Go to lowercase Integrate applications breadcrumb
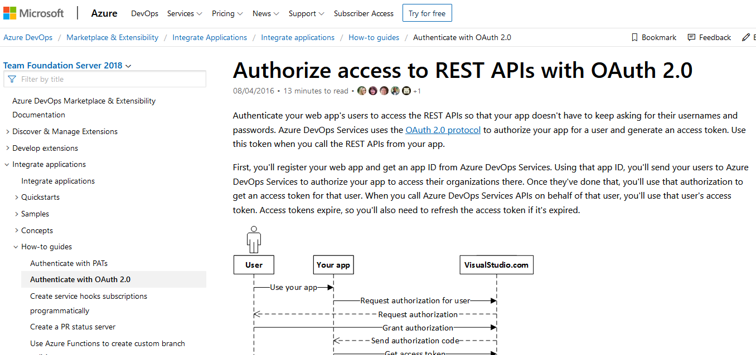Image resolution: width=756 pixels, height=355 pixels. pos(298,37)
